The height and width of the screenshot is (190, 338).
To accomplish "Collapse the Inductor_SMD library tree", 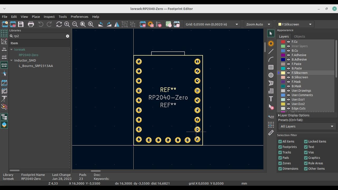I will tap(11, 60).
